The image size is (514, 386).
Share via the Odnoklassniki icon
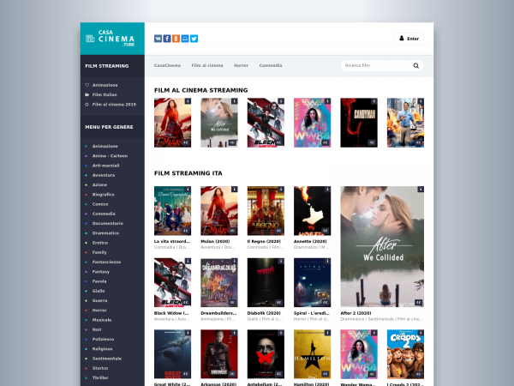(x=176, y=39)
